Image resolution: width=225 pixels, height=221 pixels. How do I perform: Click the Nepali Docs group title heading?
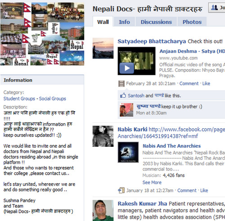[148, 9]
